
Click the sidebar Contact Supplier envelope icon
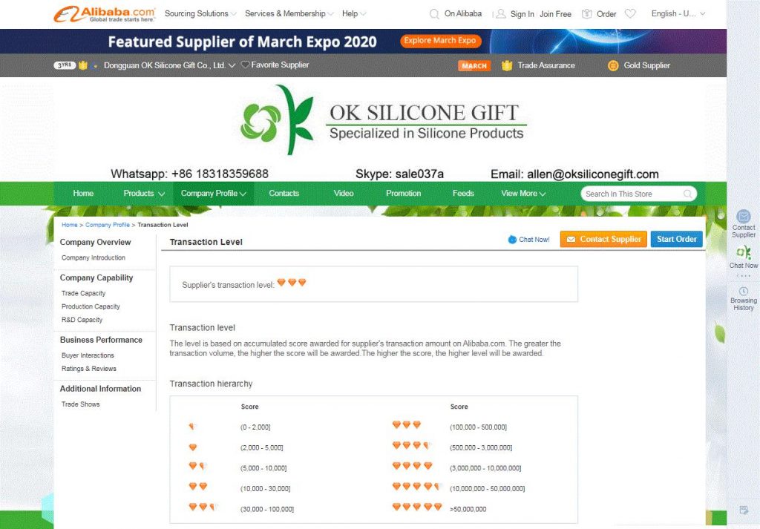tap(744, 216)
